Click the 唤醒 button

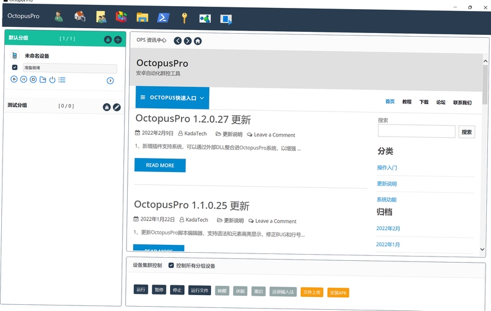(x=222, y=291)
